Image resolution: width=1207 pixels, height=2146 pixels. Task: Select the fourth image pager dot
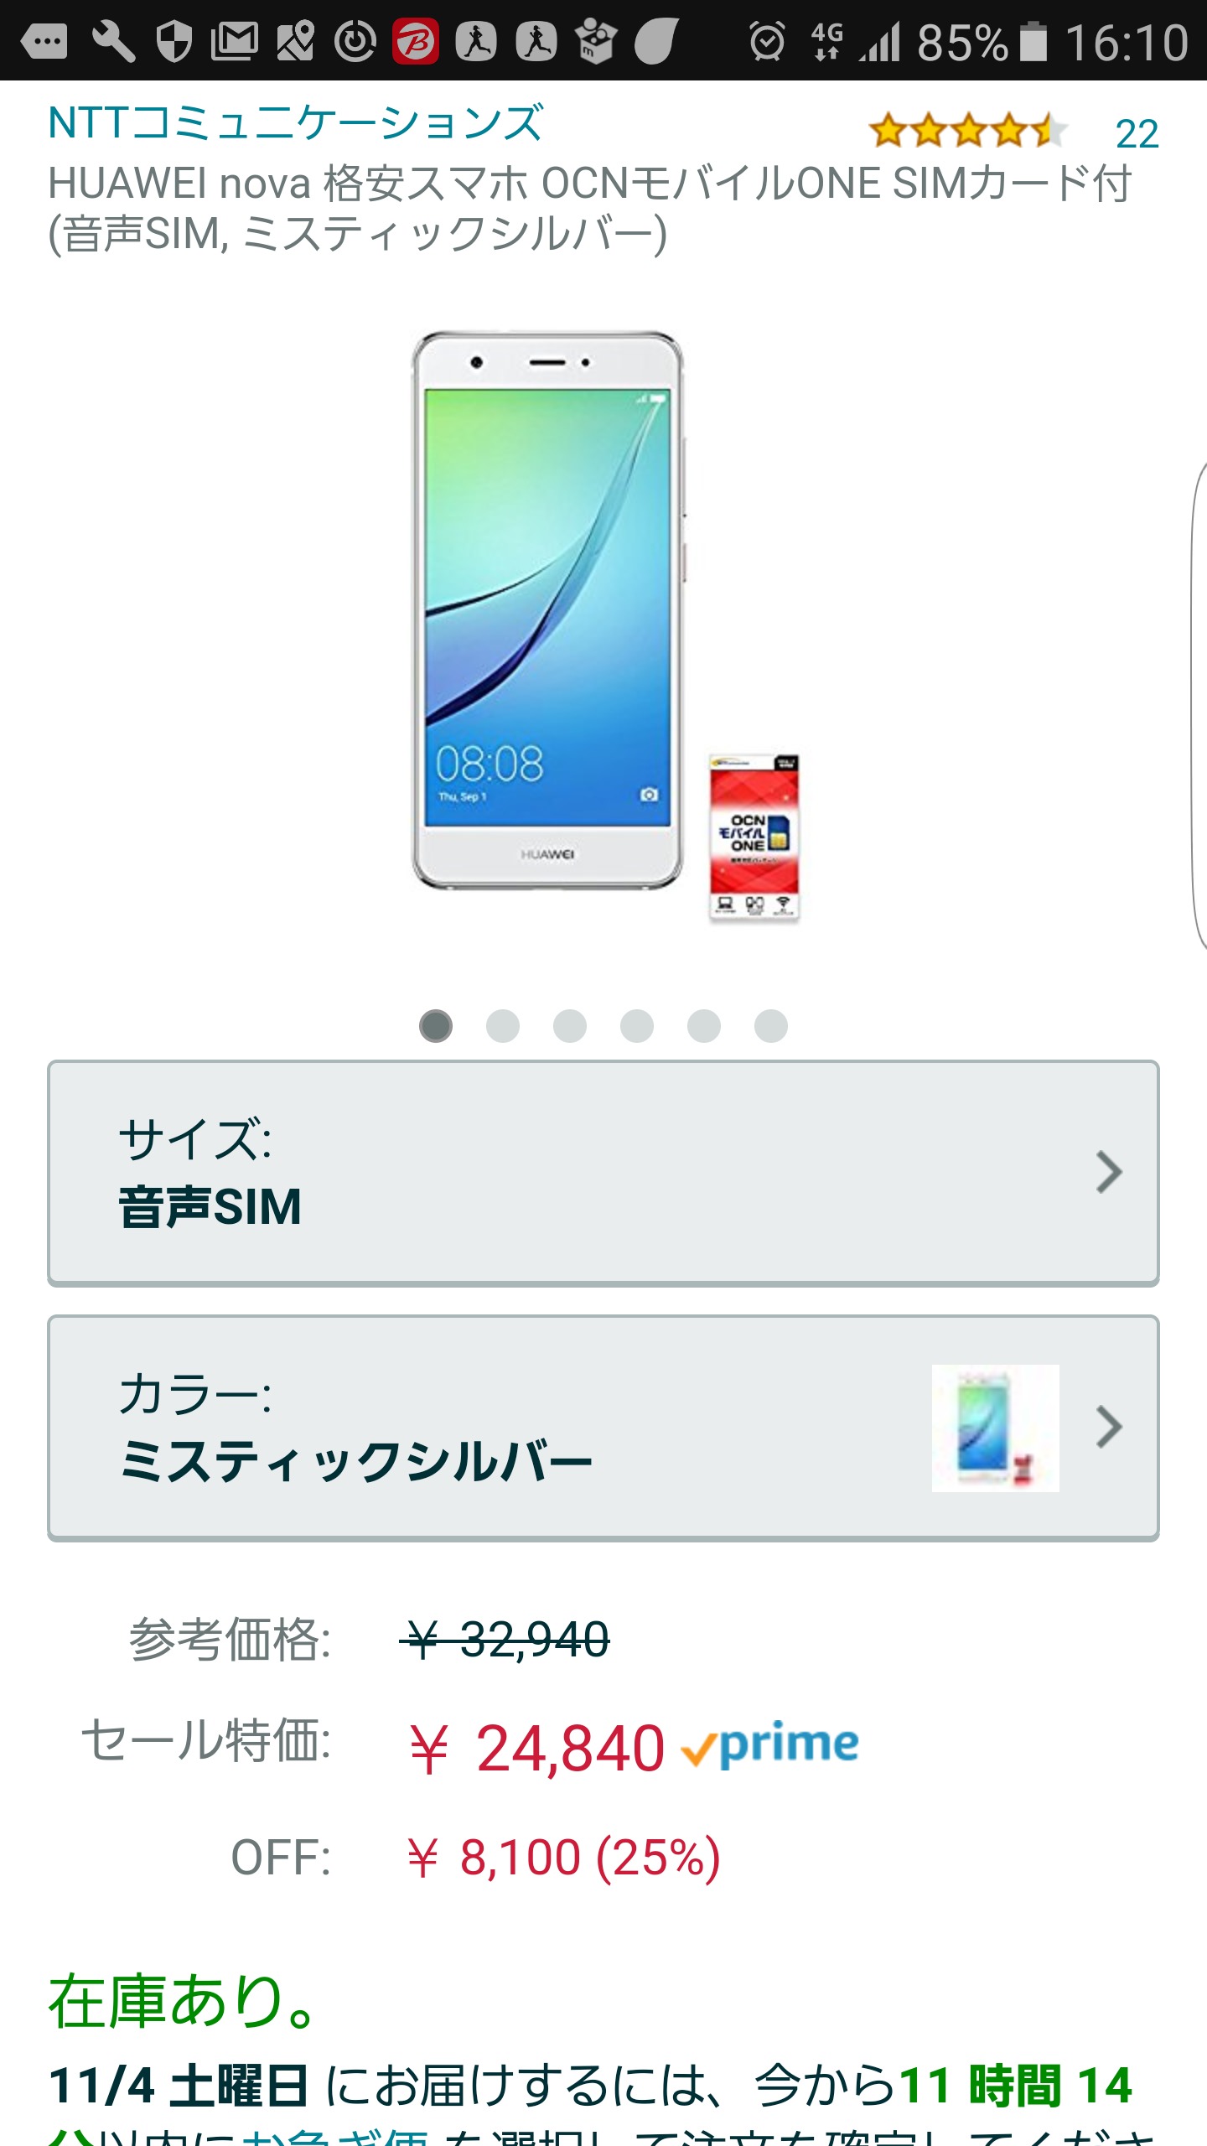637,1025
